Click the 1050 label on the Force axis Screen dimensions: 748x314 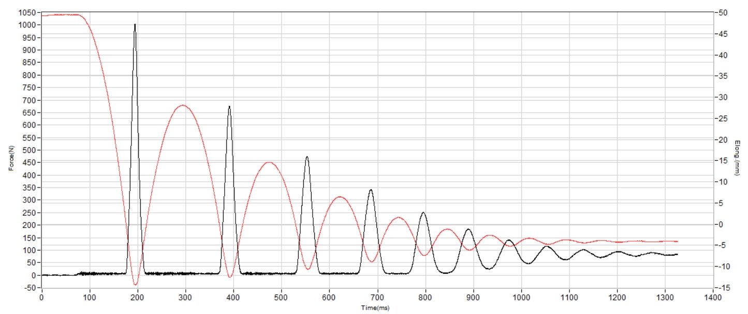click(x=27, y=12)
